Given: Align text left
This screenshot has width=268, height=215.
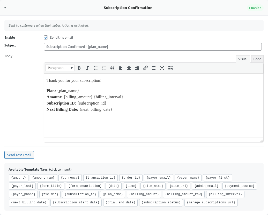Looking at the screenshot, I should 121,68.
